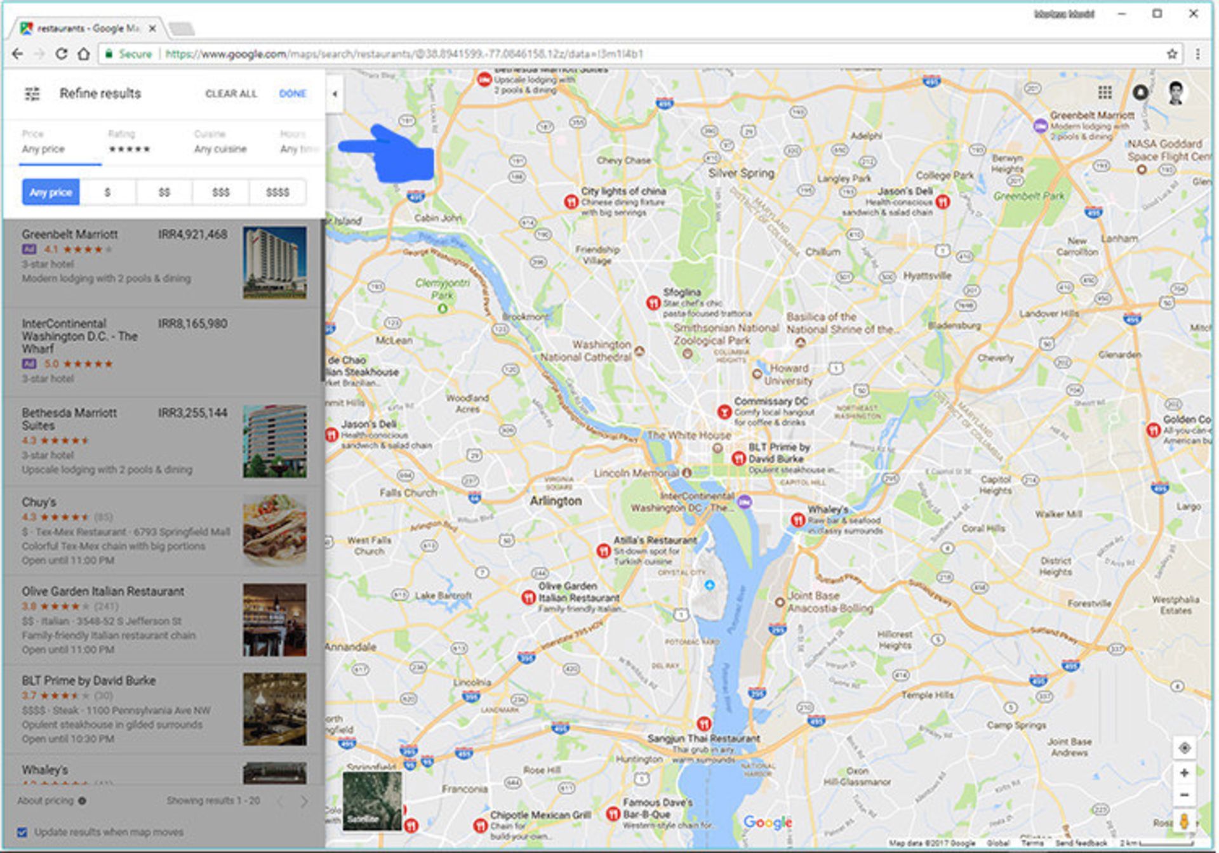Click City lights of china pin
This screenshot has width=1219, height=853.
571,202
